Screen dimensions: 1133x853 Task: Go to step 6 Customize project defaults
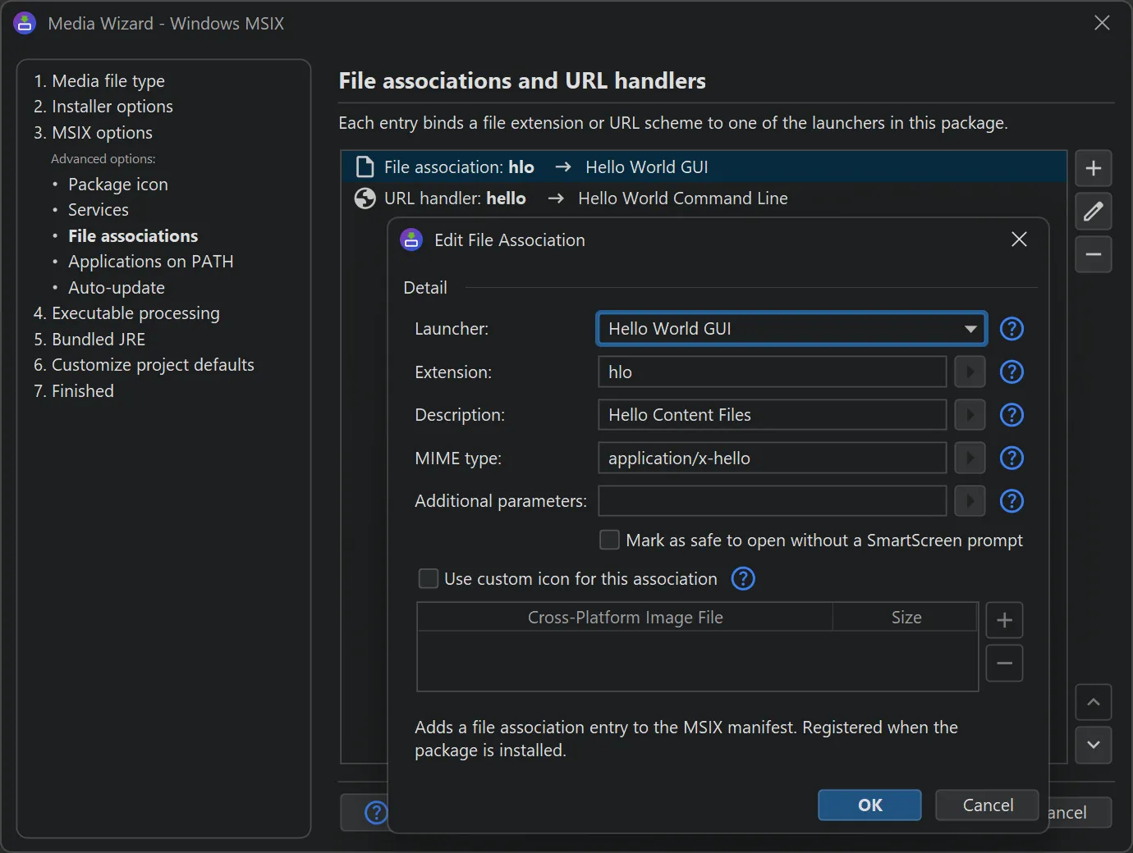(x=144, y=365)
